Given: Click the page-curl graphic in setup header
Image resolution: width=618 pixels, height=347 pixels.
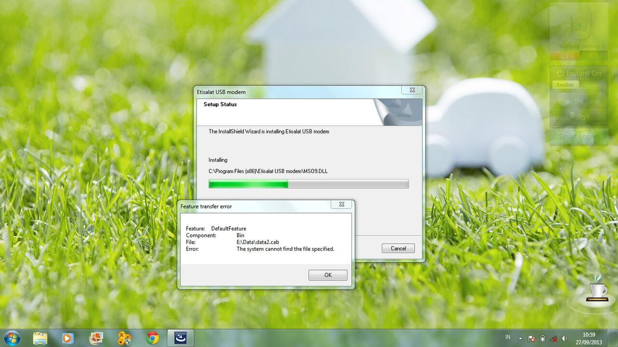Looking at the screenshot, I should tap(397, 112).
